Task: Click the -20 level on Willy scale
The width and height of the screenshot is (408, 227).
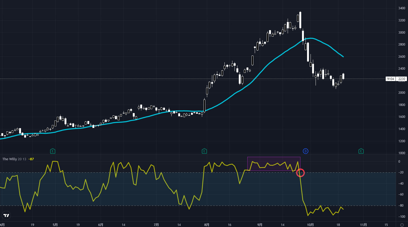Action: (x=401, y=173)
